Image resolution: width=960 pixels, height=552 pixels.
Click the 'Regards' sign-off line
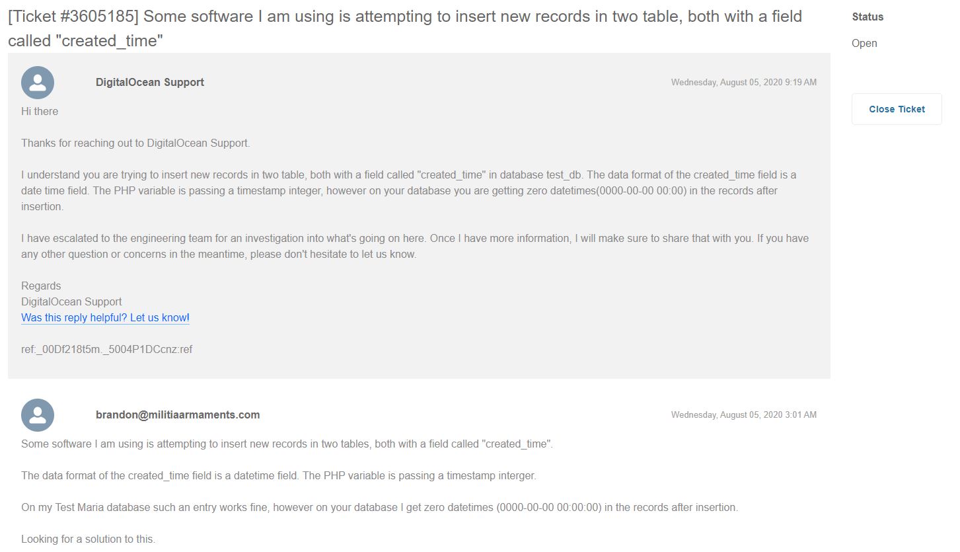pos(41,286)
